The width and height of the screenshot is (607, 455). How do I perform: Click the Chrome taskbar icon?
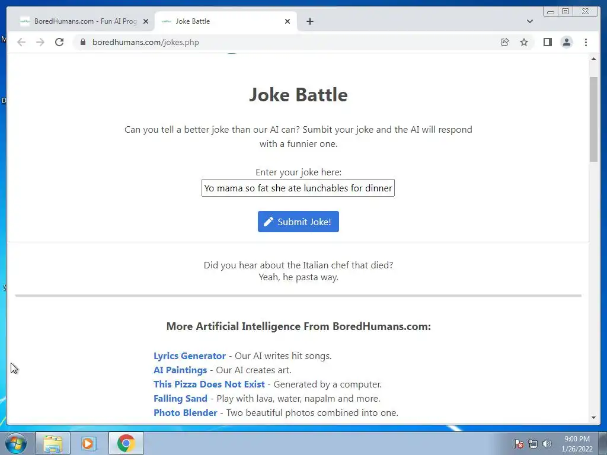point(126,443)
